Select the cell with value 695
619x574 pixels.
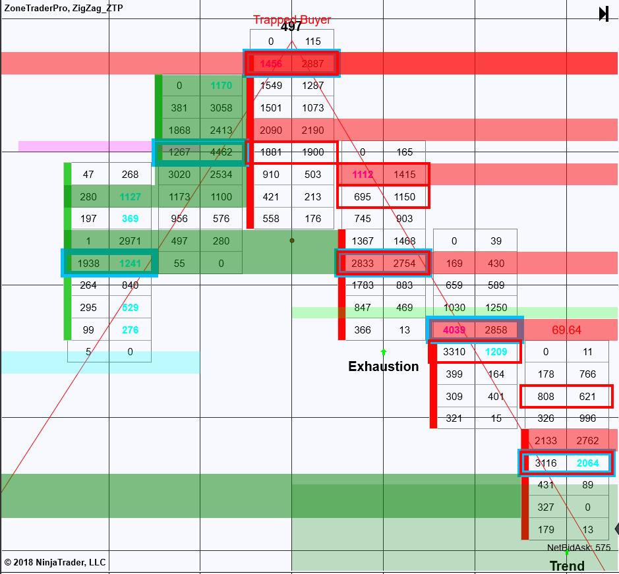363,196
